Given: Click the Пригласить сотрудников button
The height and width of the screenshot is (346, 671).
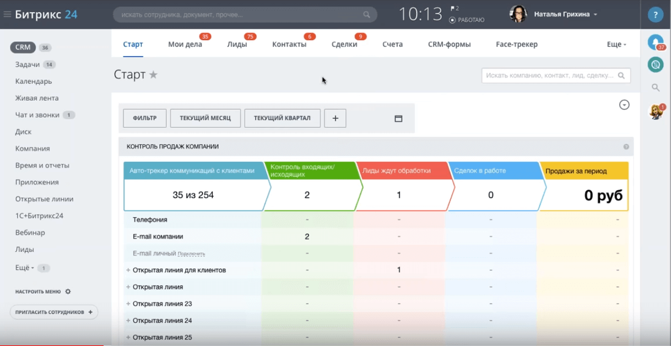Looking at the screenshot, I should tap(53, 312).
